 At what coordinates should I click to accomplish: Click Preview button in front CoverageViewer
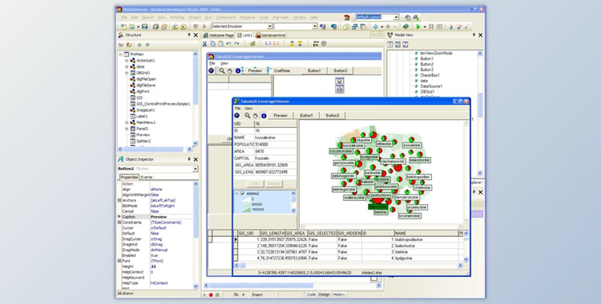click(x=280, y=115)
